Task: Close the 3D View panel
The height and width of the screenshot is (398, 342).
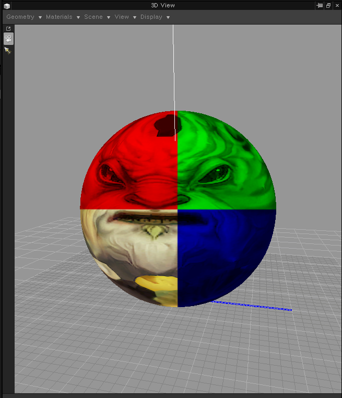Action: [337, 5]
